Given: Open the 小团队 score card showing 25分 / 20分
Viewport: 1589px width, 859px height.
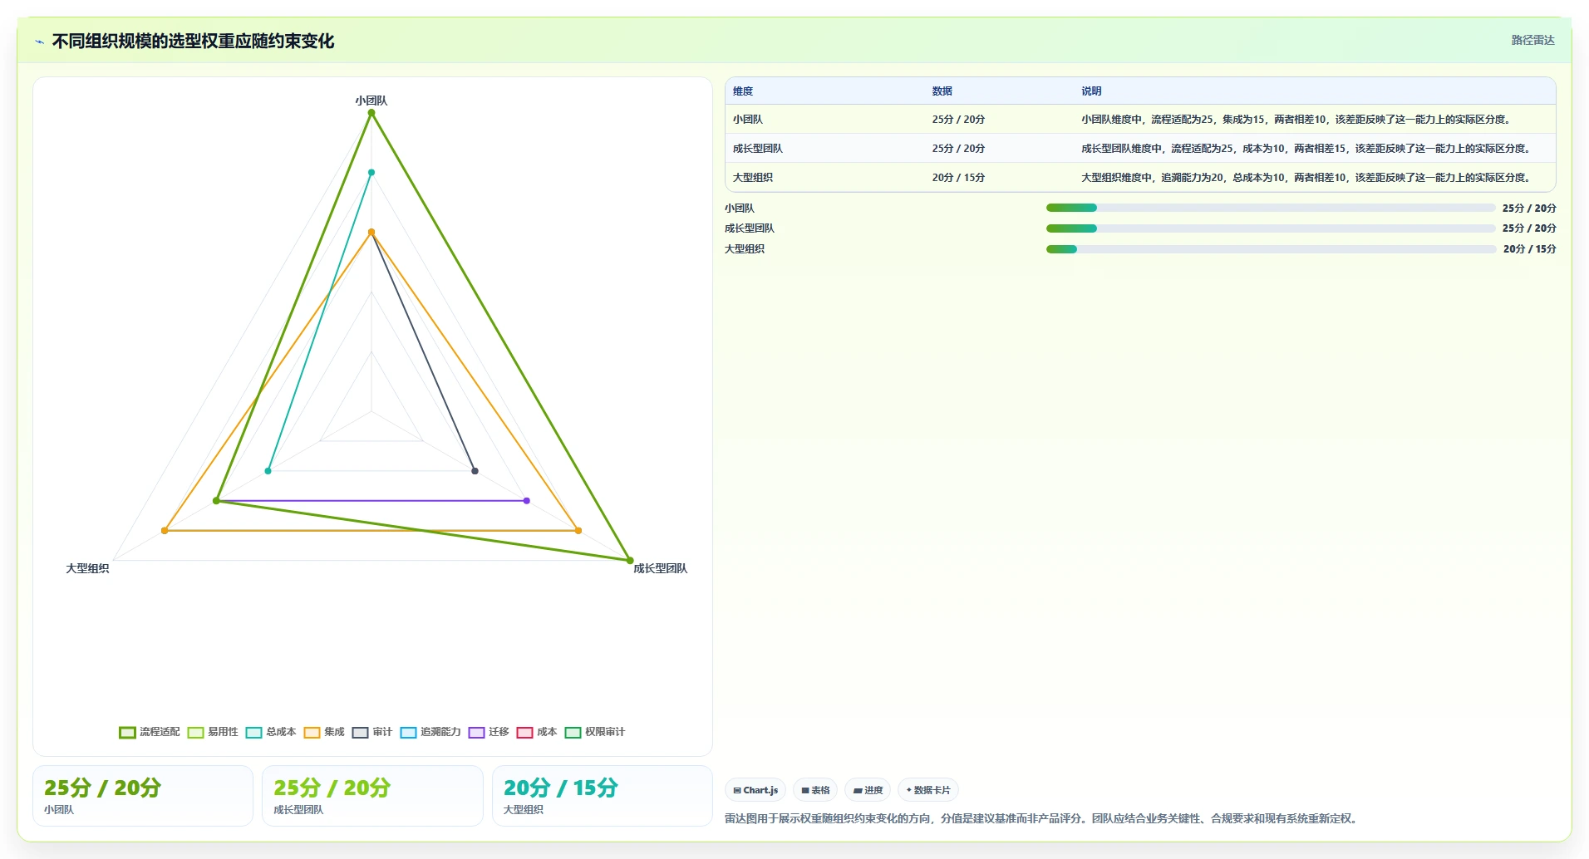Looking at the screenshot, I should (143, 796).
